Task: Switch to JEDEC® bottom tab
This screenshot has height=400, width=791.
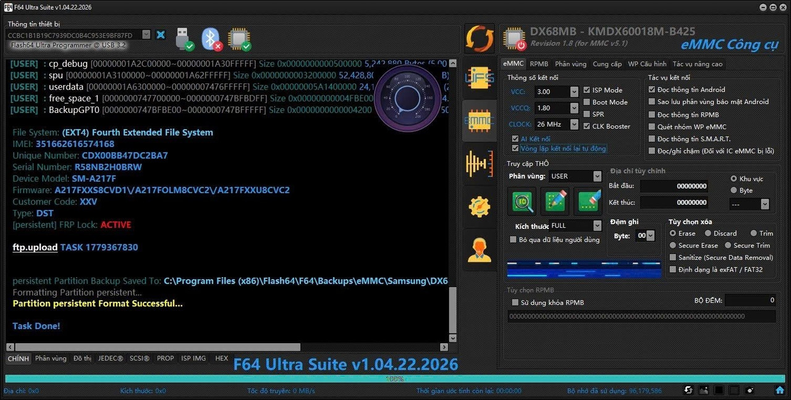Action: click(x=110, y=358)
